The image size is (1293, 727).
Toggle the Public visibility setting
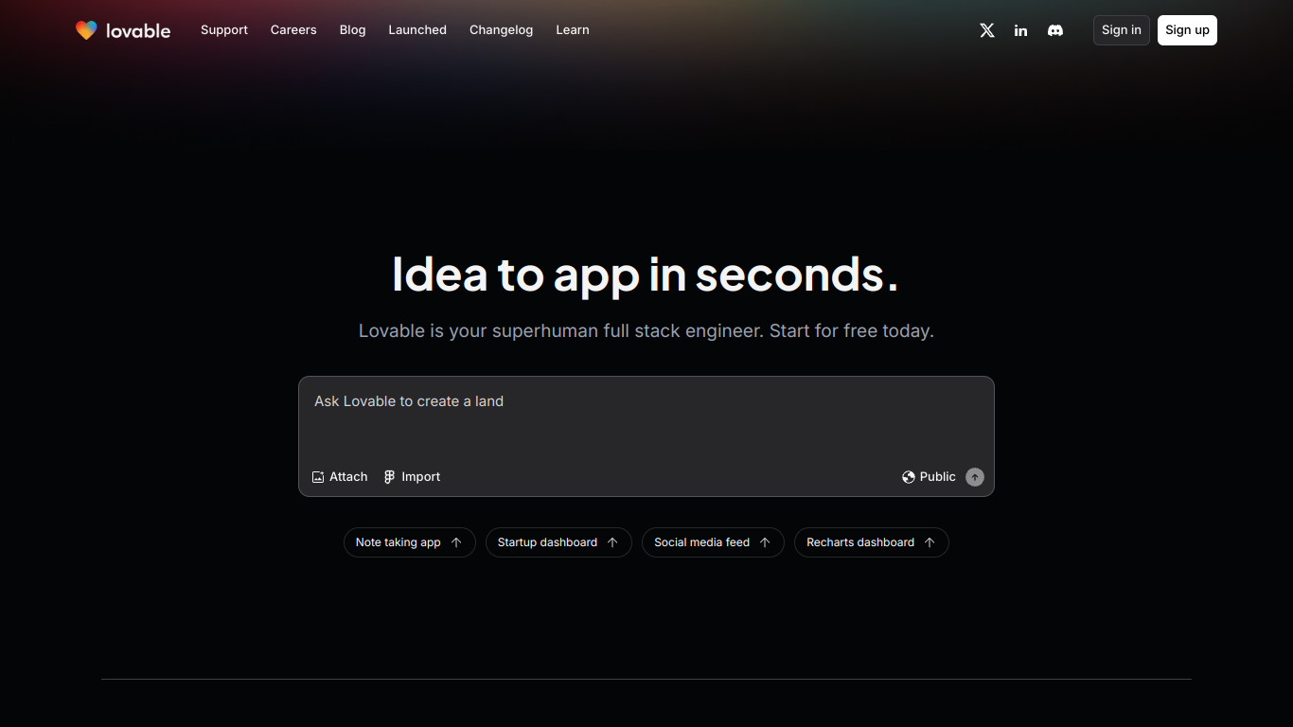pyautogui.click(x=929, y=477)
